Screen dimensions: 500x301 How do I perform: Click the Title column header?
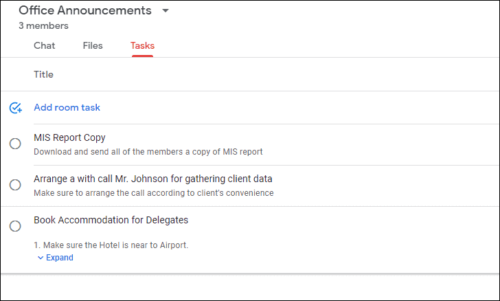[44, 74]
